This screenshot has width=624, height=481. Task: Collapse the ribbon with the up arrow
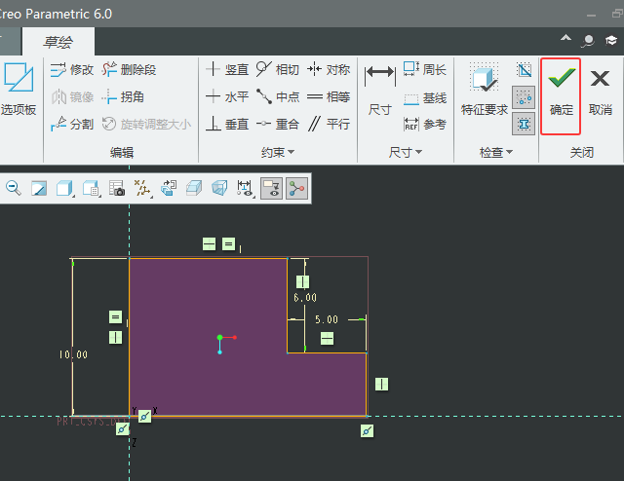pos(565,40)
